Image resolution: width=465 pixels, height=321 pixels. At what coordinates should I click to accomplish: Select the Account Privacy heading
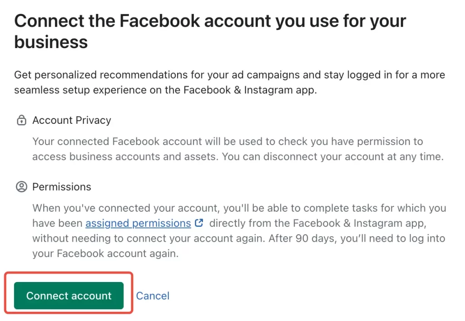72,120
